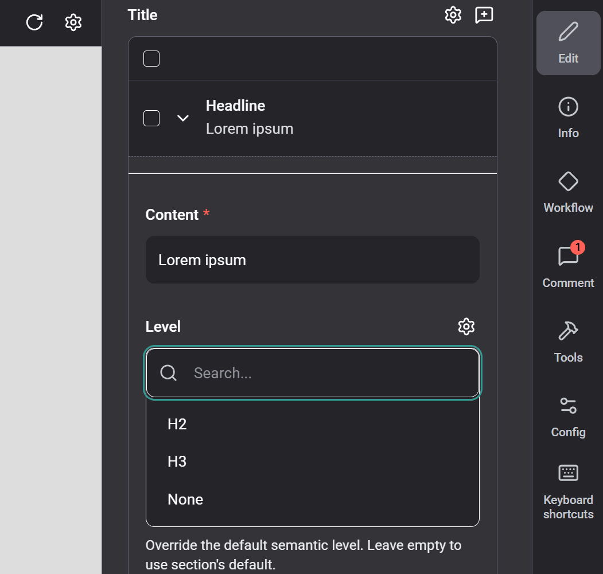Choose None in Level options

coord(312,499)
